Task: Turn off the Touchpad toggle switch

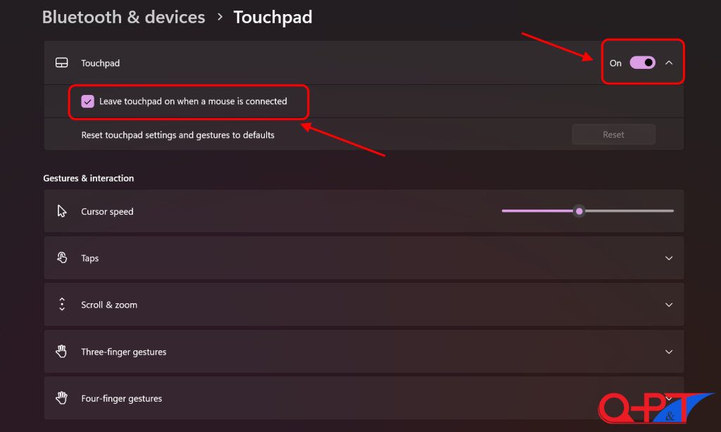Action: [x=642, y=63]
